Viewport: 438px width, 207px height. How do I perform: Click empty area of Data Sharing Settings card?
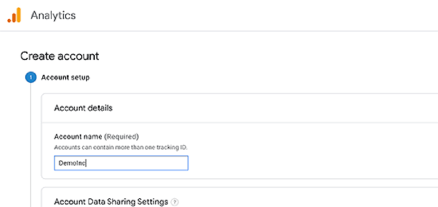(307, 202)
